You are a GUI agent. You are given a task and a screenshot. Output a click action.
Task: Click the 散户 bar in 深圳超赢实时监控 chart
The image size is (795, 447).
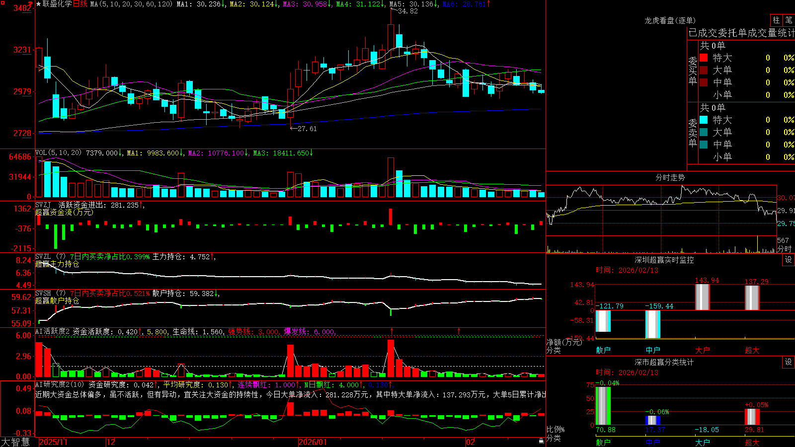point(603,321)
